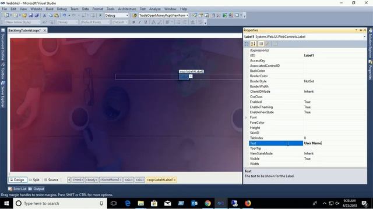Image resolution: width=373 pixels, height=209 pixels.
Task: Click the (ID) property value Label1
Action: [x=309, y=56]
